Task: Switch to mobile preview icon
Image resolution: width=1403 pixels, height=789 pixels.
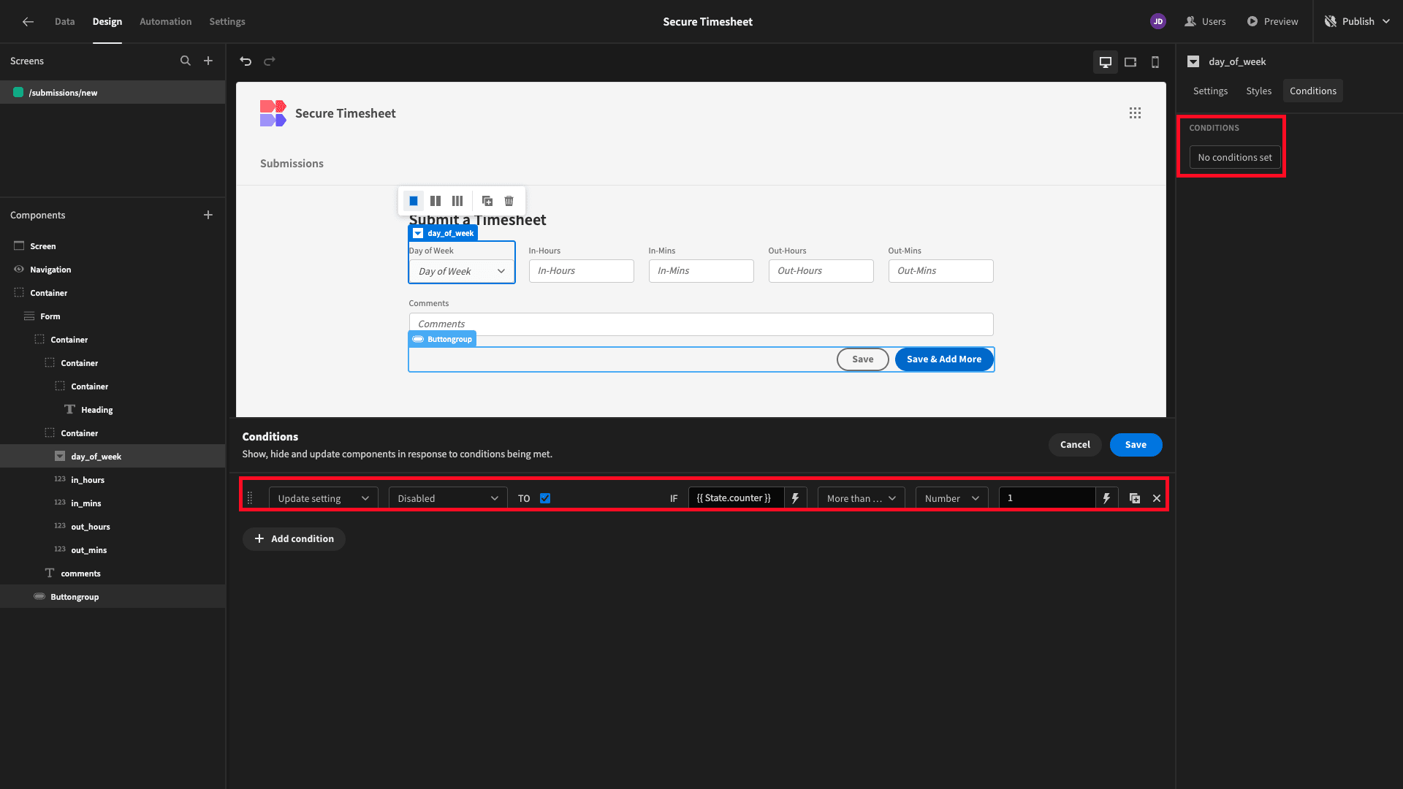Action: click(x=1155, y=62)
